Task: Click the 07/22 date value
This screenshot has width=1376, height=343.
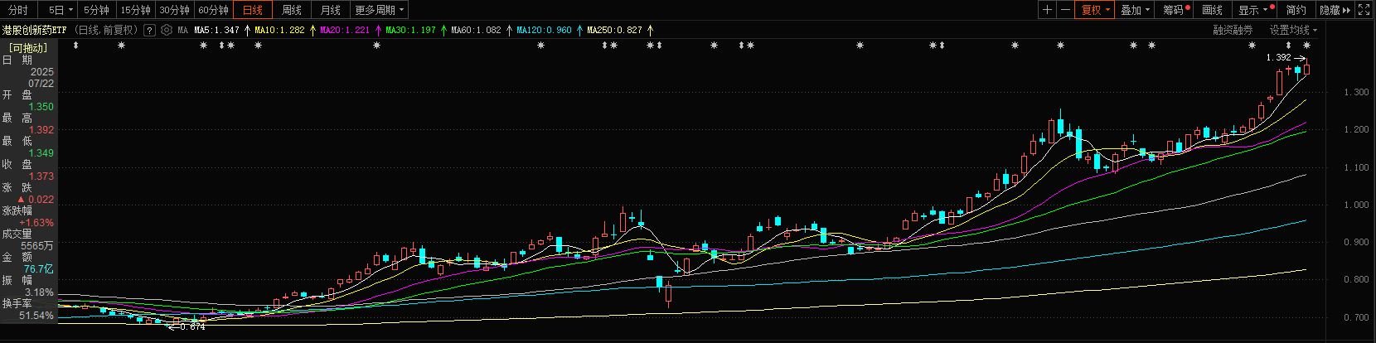Action: point(41,84)
